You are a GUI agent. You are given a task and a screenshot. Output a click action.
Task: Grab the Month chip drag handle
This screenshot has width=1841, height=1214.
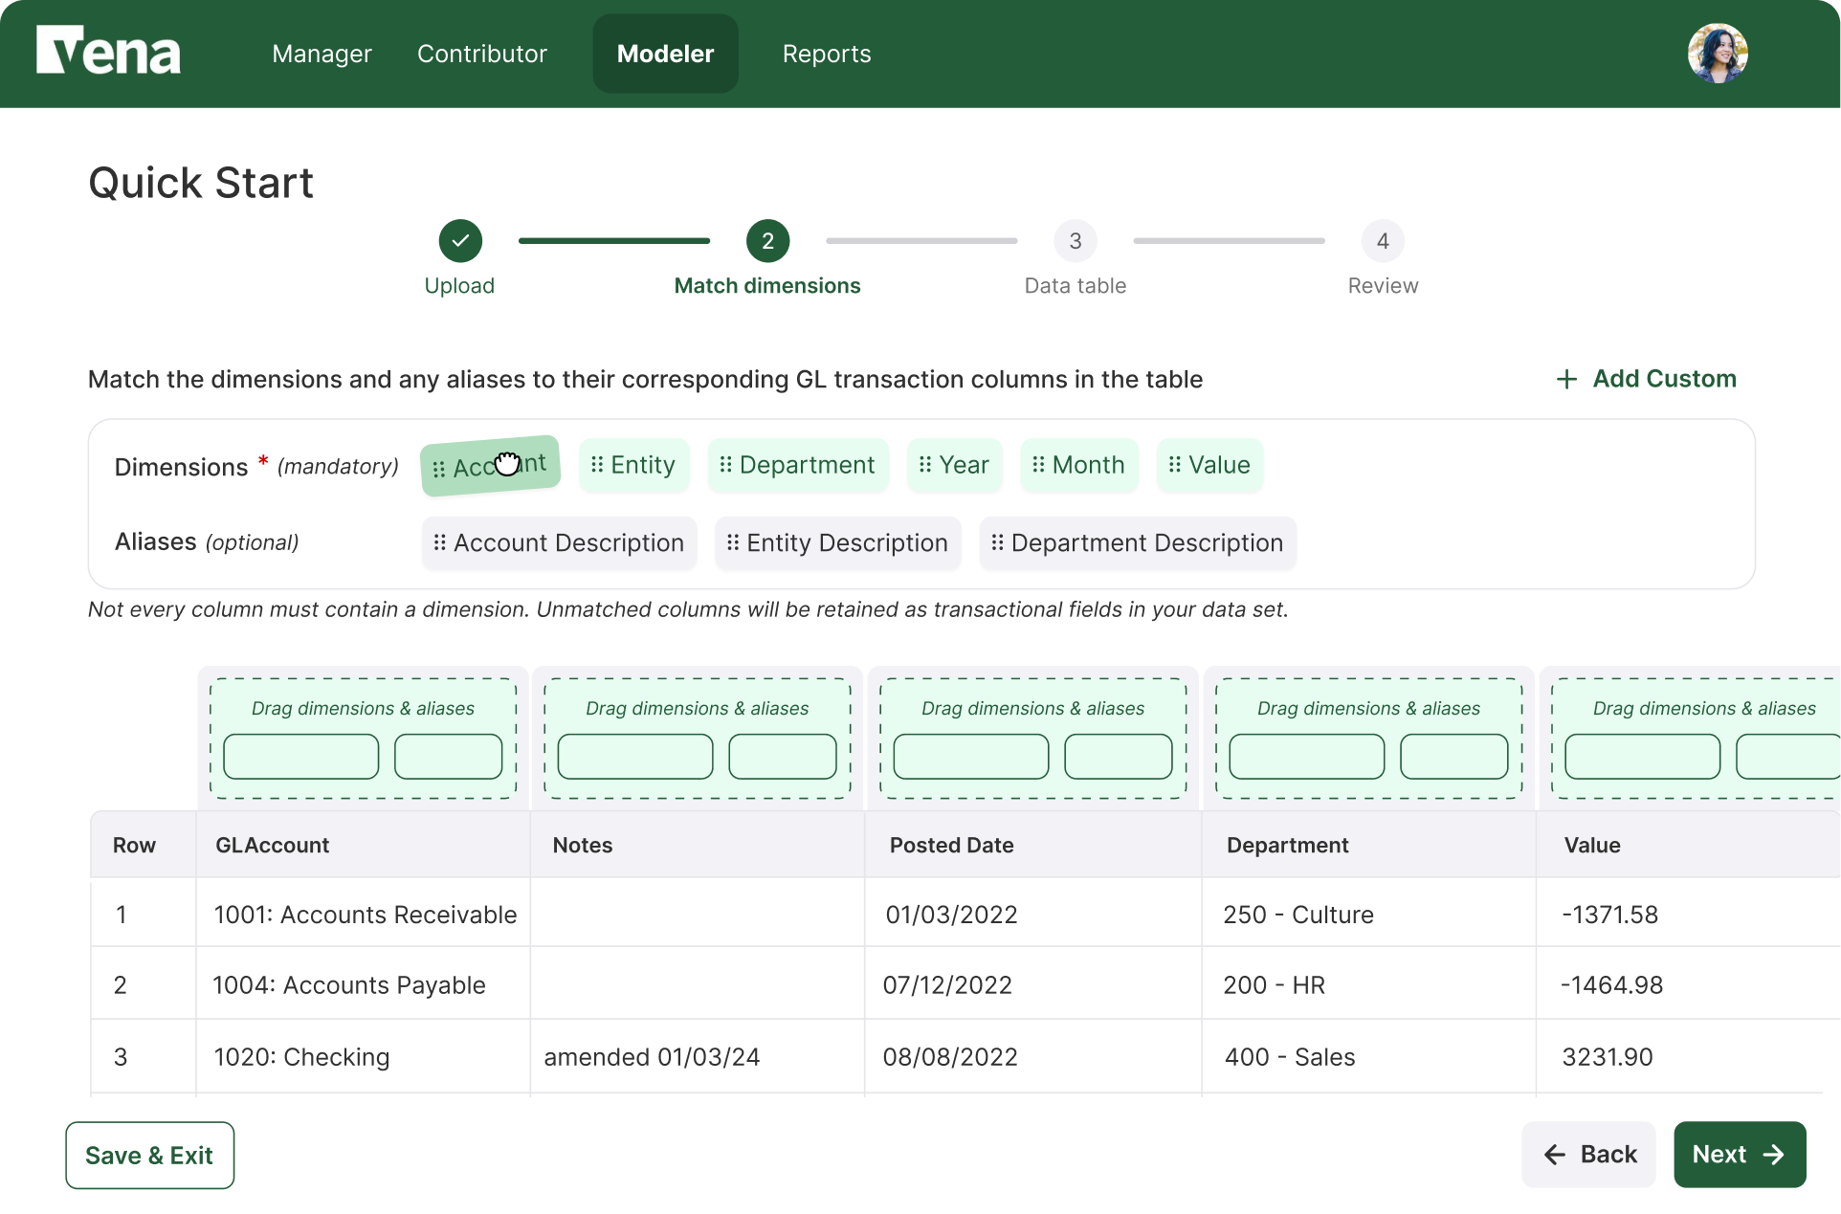click(1038, 465)
